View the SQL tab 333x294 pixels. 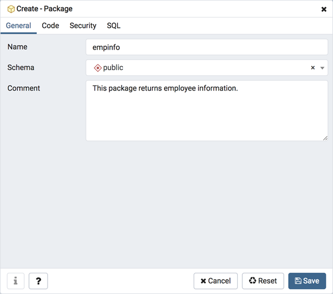(x=113, y=26)
